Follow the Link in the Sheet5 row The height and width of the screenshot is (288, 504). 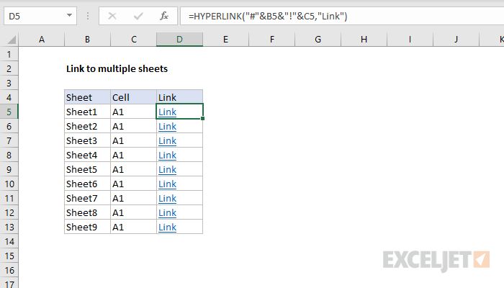pos(167,169)
